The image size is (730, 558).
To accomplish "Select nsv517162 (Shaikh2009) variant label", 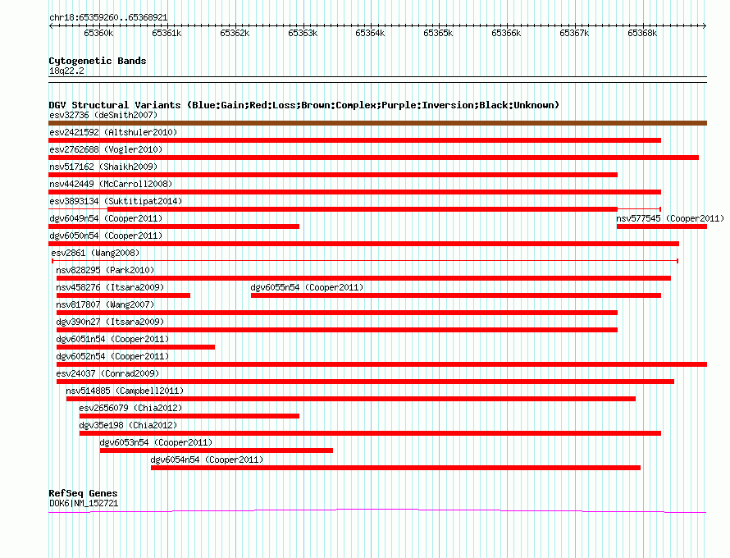I will pos(103,167).
